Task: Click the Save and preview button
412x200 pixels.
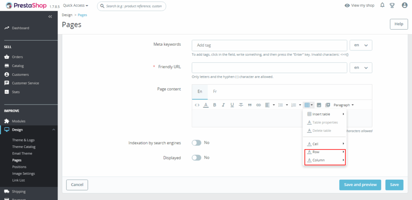Action: (x=360, y=185)
